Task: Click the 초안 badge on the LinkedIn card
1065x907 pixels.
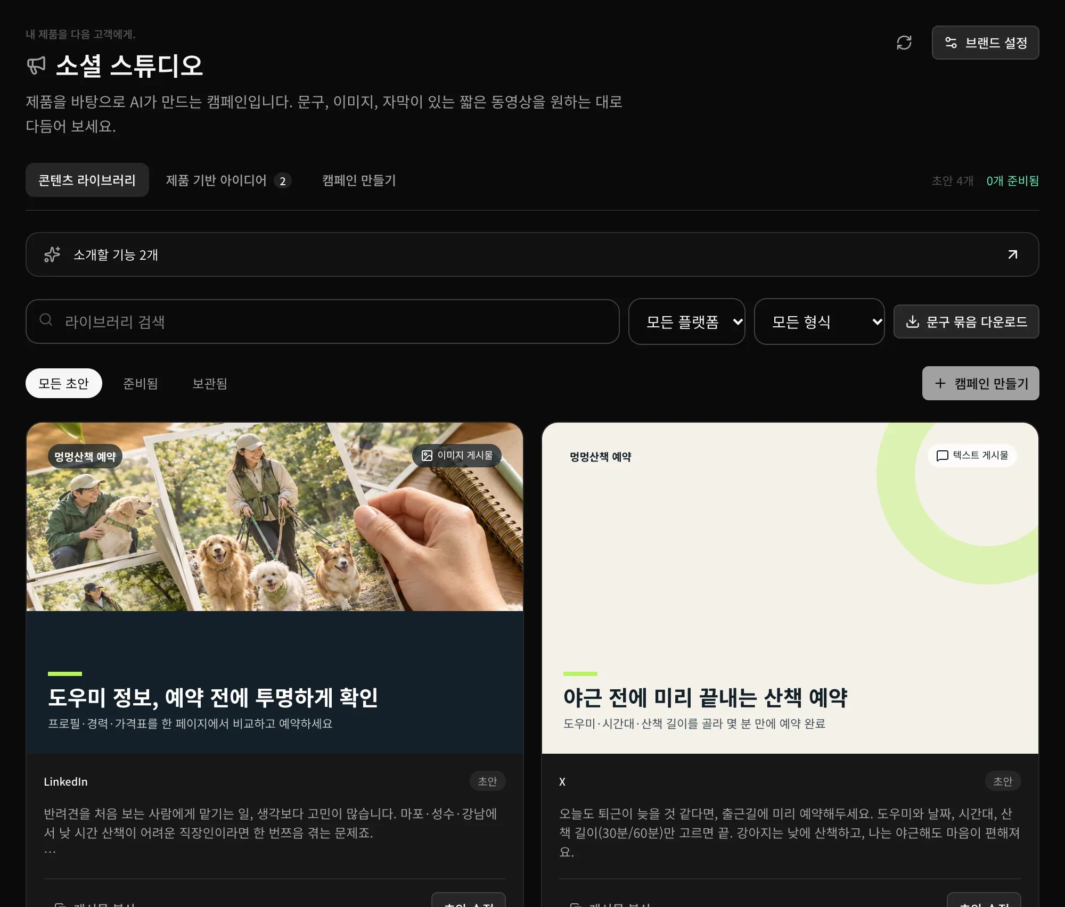Action: click(x=487, y=781)
